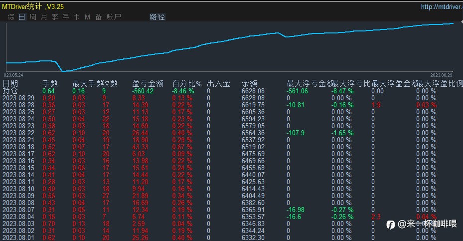Select the 币 currency tab

pos(76,17)
